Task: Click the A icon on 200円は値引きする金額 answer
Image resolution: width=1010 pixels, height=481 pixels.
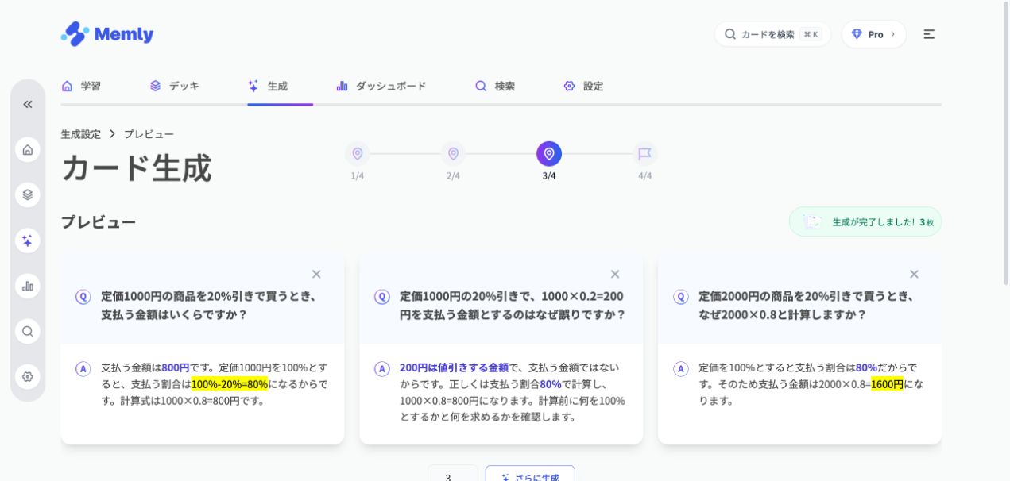Action: 382,368
